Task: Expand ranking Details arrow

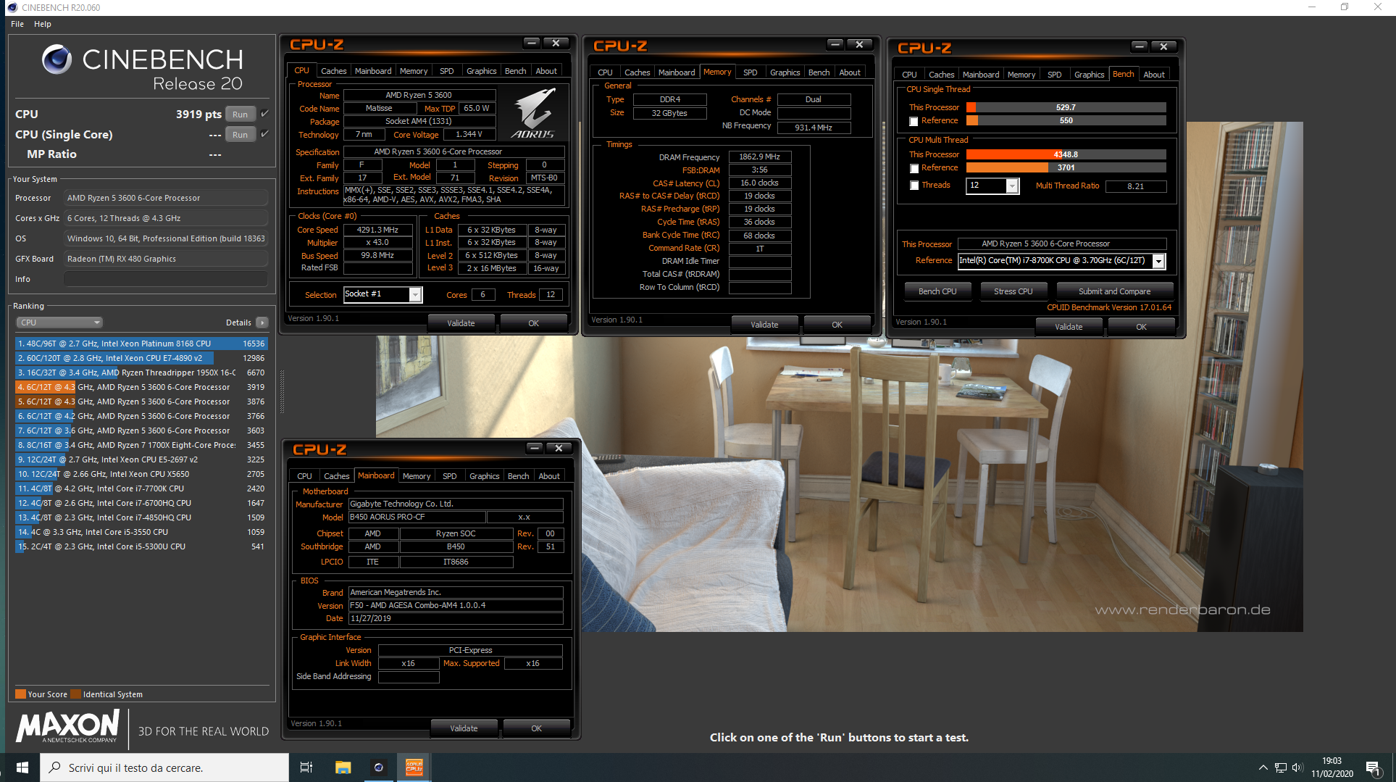Action: pos(262,323)
